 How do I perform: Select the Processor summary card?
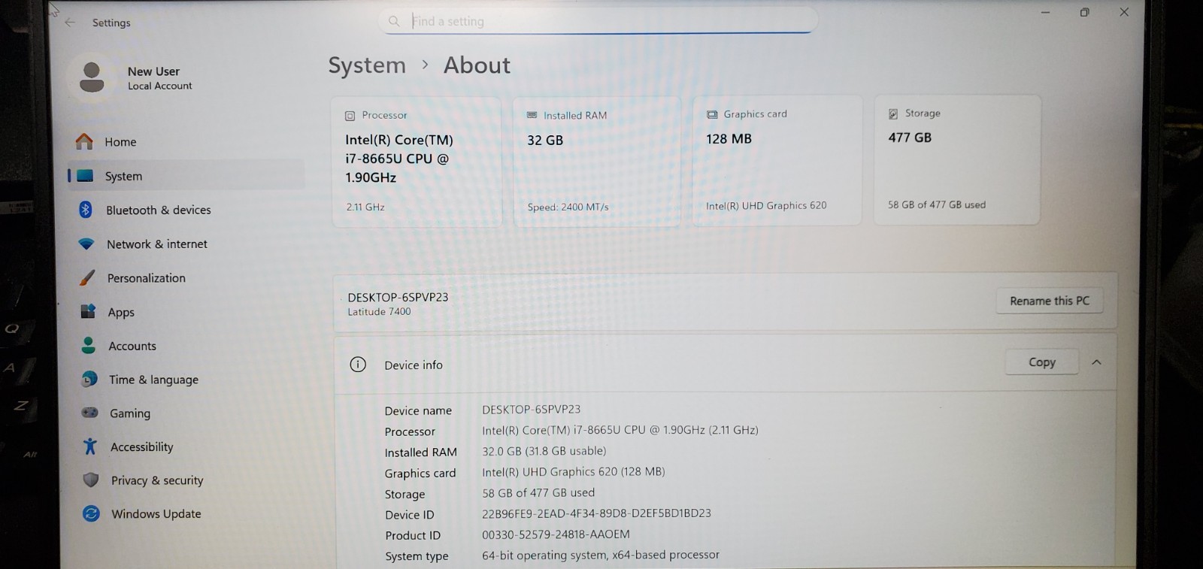(417, 162)
